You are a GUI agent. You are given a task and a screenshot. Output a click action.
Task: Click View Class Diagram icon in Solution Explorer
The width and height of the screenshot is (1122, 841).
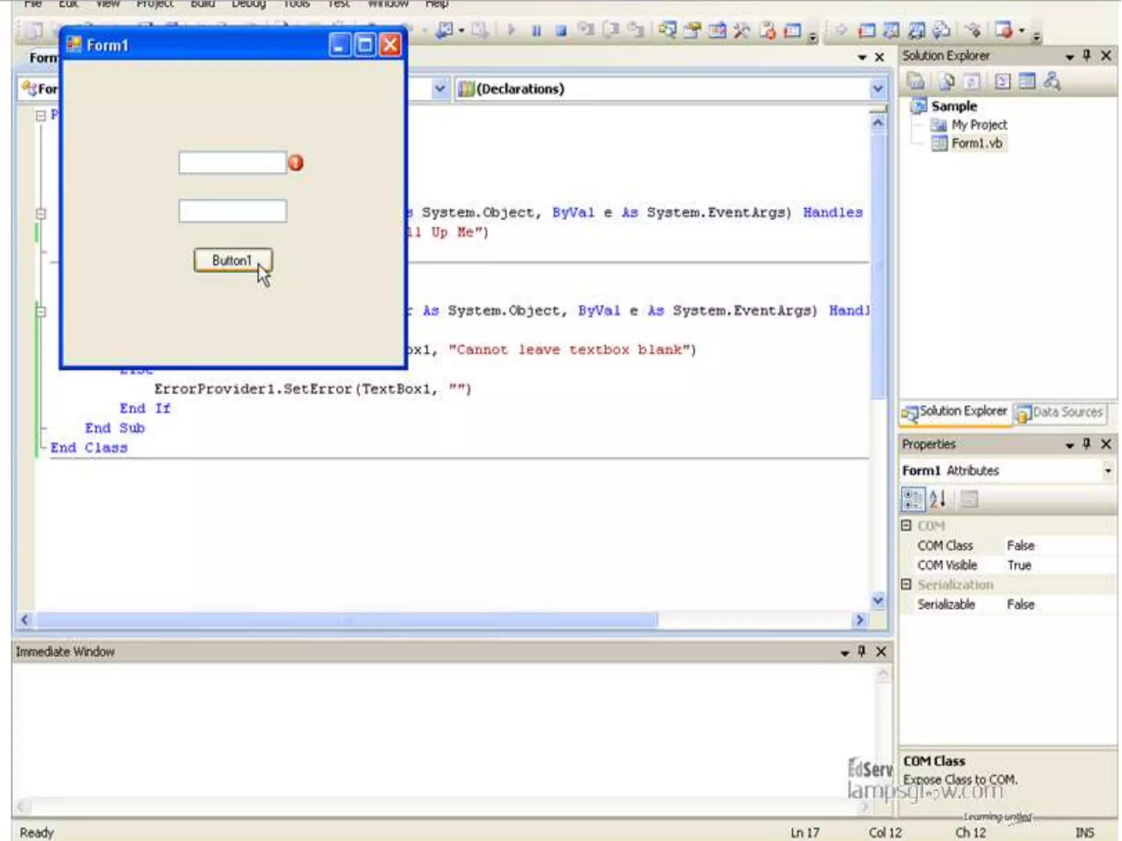(1052, 82)
